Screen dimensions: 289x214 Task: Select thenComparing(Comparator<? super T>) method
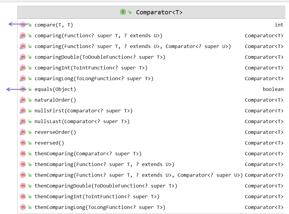pos(88,154)
